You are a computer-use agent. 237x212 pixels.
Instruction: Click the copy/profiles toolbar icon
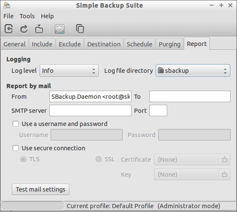(x=80, y=29)
